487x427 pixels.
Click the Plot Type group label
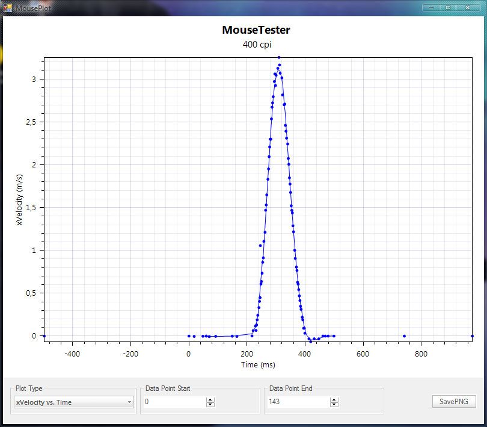(29, 388)
